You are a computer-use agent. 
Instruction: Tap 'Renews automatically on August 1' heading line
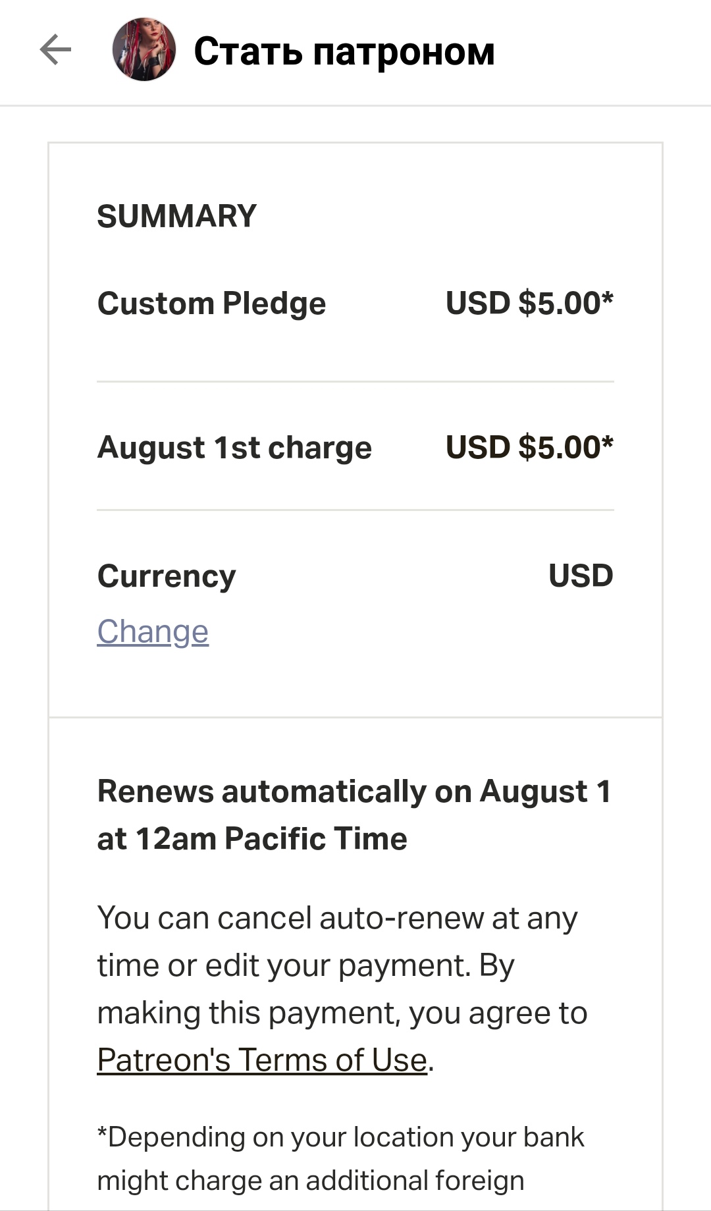point(354,792)
